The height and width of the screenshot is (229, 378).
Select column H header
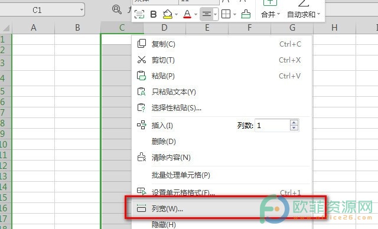pyautogui.click(x=334, y=28)
